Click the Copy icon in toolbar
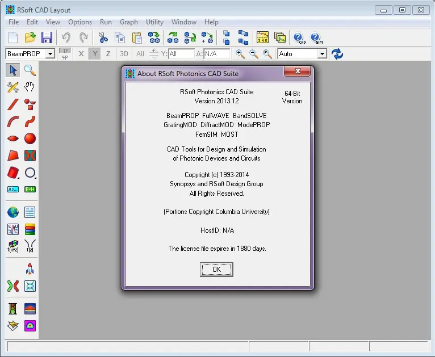The height and width of the screenshot is (357, 435). tap(120, 37)
